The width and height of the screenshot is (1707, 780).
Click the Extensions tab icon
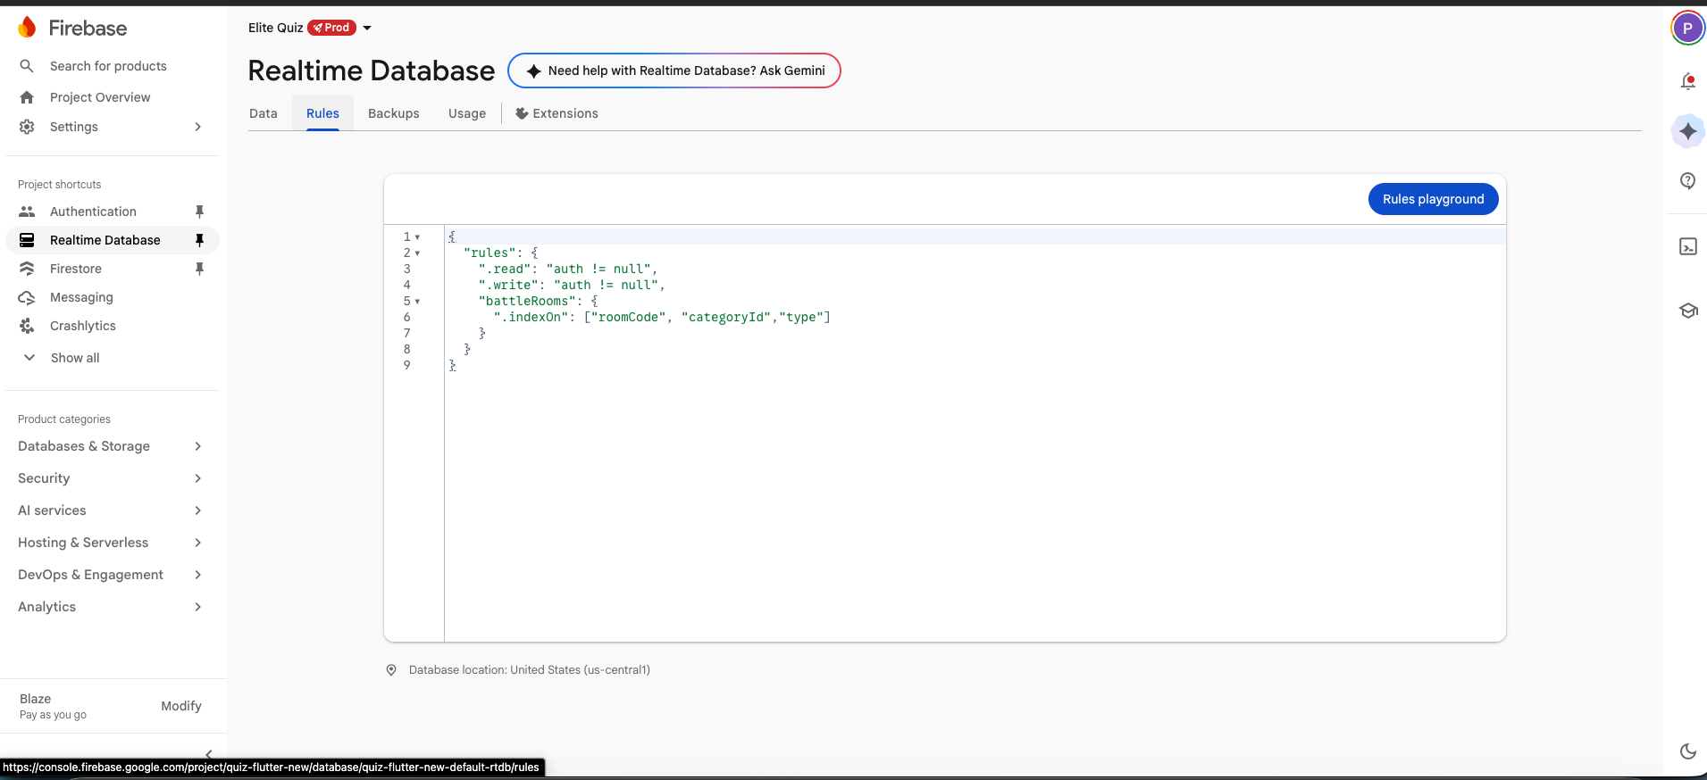(522, 113)
